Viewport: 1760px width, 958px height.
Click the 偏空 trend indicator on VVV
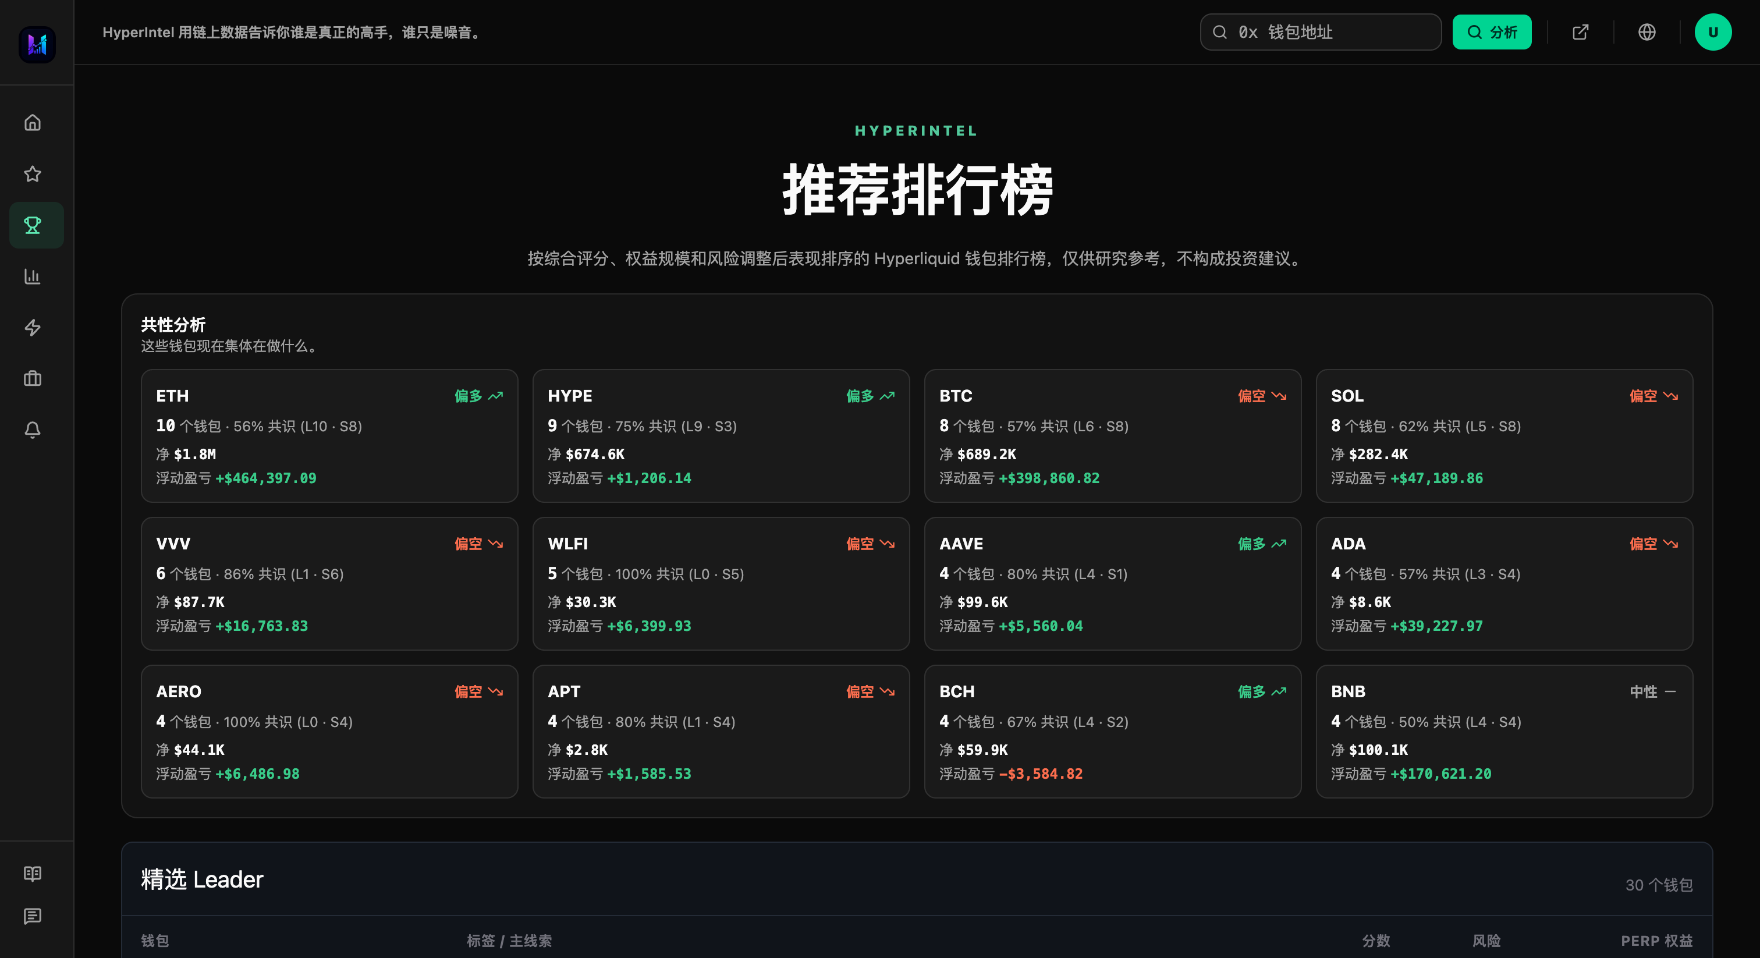[479, 544]
